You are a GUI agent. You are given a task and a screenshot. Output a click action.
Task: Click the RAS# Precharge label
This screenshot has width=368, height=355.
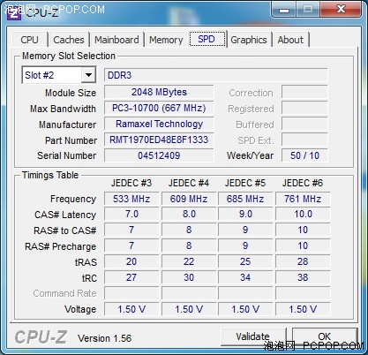click(60, 246)
